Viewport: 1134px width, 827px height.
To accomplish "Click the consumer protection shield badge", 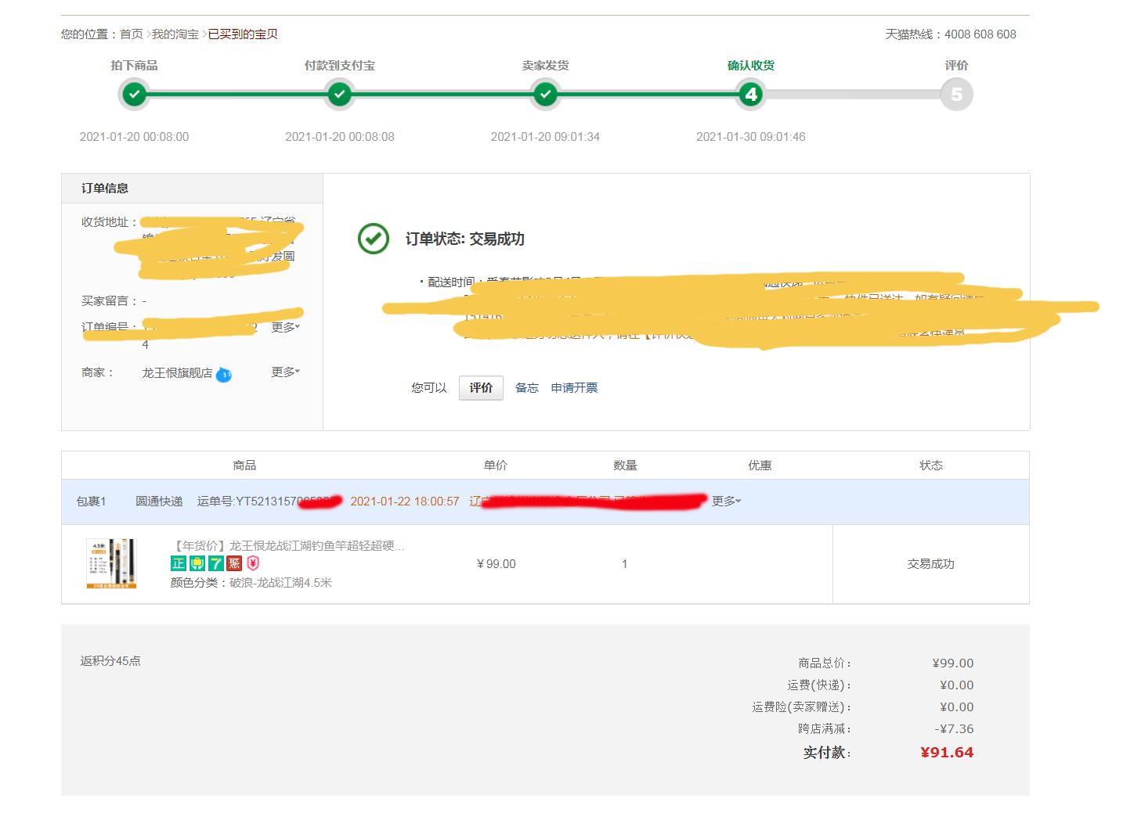I will pos(253,563).
